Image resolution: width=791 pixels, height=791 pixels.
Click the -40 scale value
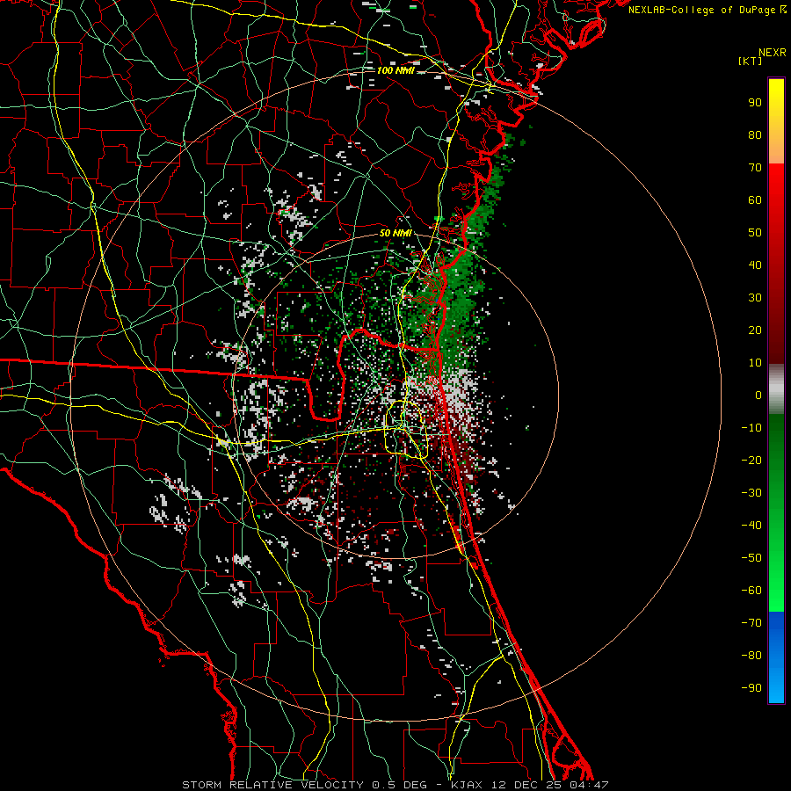tap(751, 526)
